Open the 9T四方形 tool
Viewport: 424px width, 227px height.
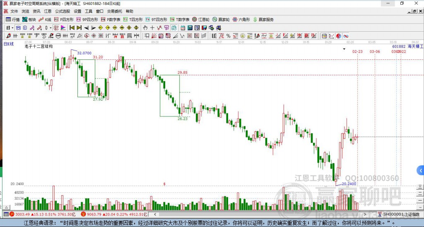point(156,19)
